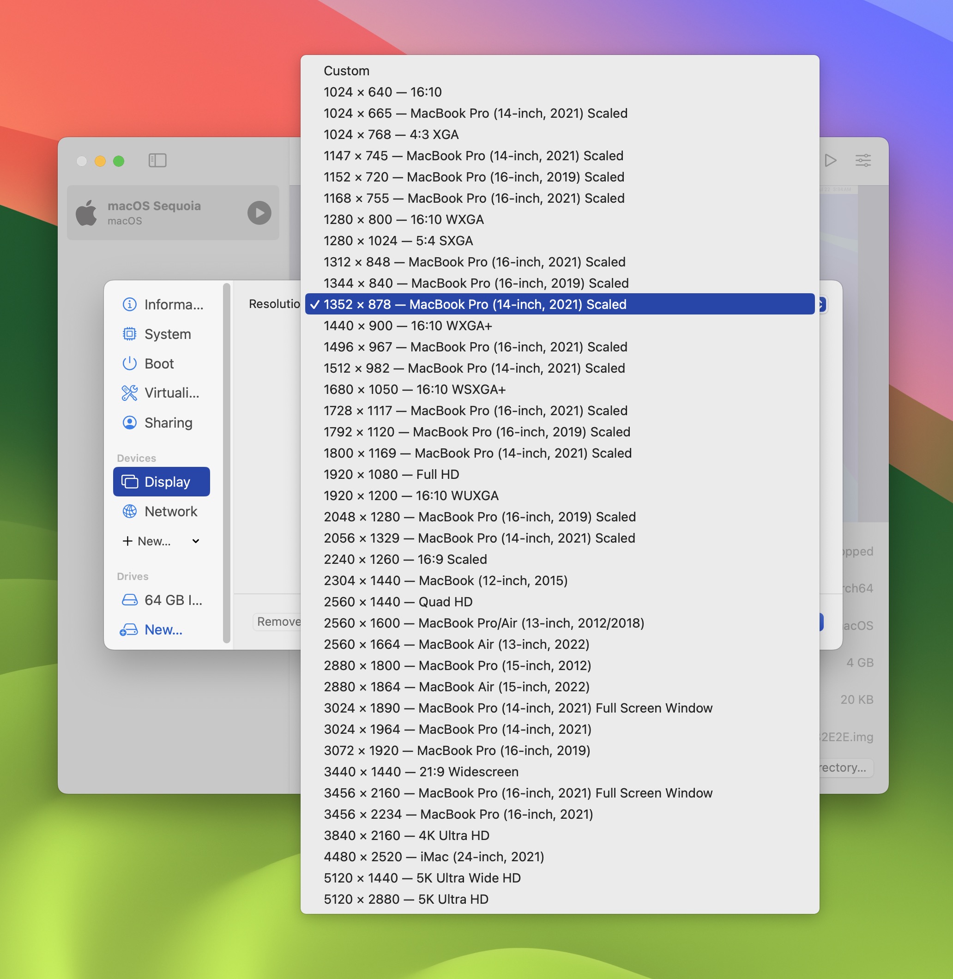Pick 1147 × 745 MacBook Pro Scaled
This screenshot has width=953, height=979.
point(560,156)
